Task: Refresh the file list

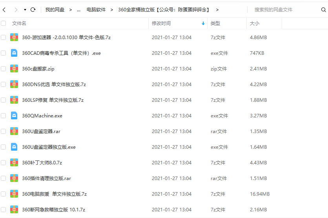Action: (33, 10)
